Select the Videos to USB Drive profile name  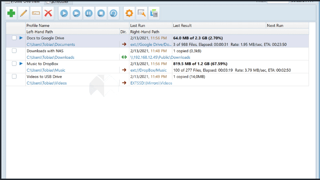click(x=44, y=77)
